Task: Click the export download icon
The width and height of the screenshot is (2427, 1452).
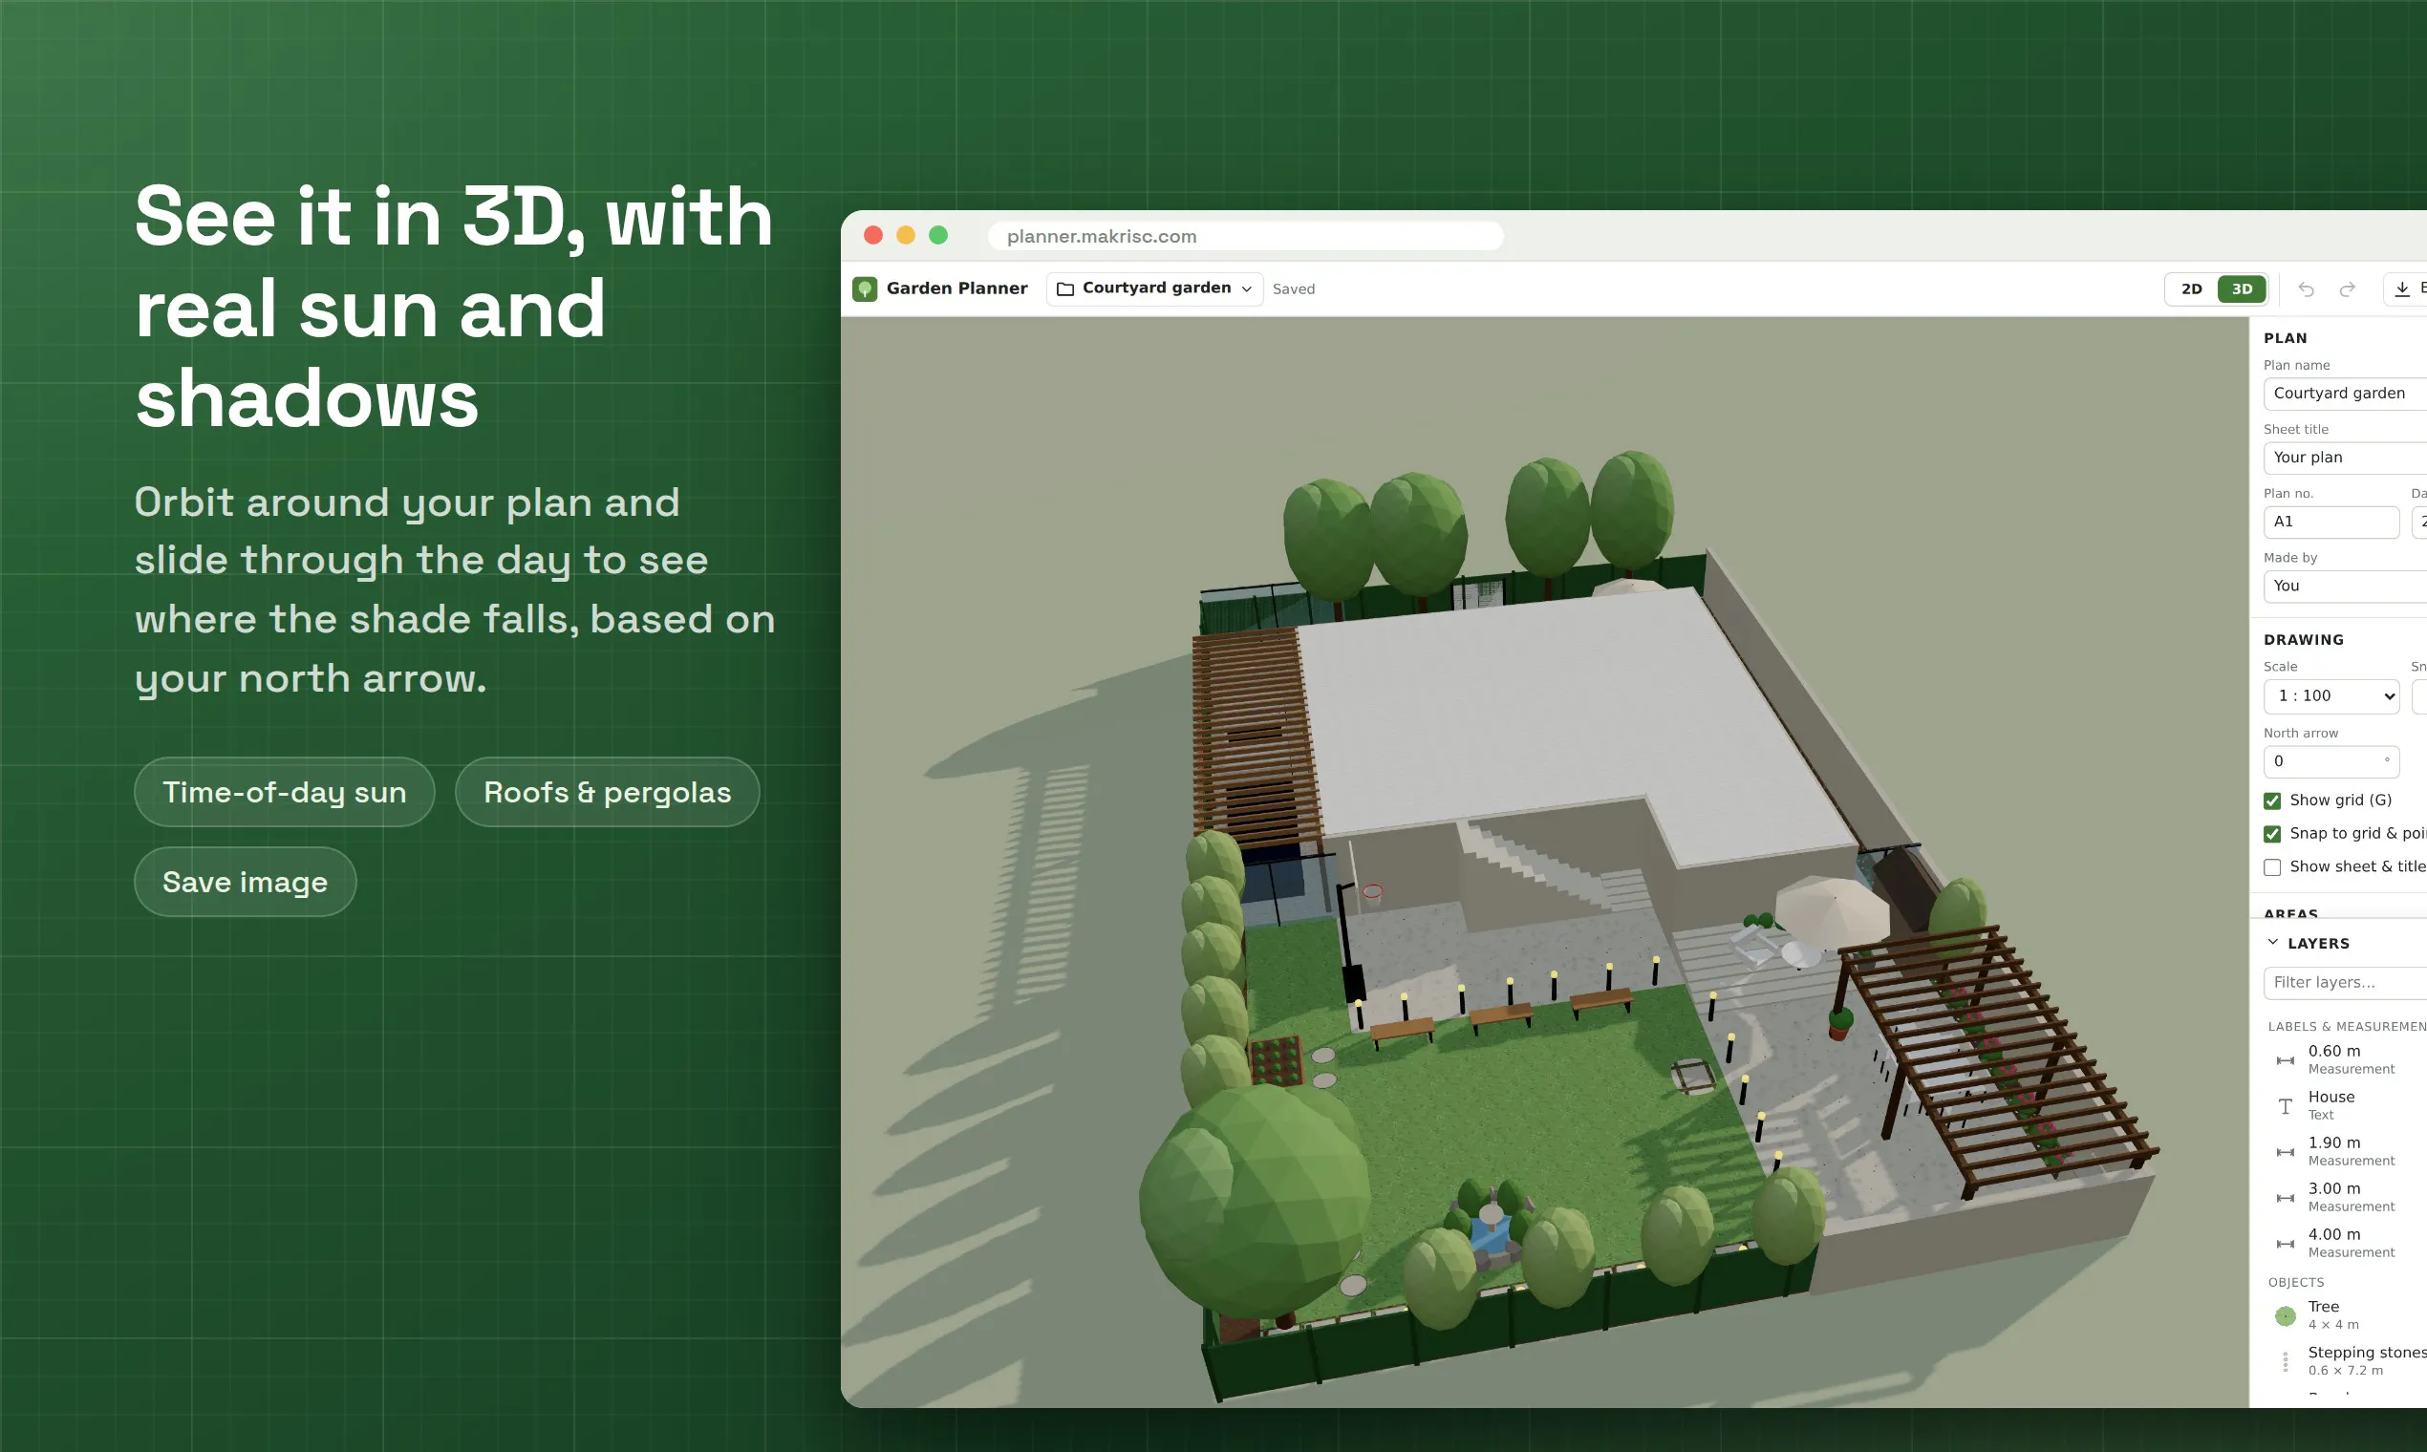Action: coord(2401,288)
